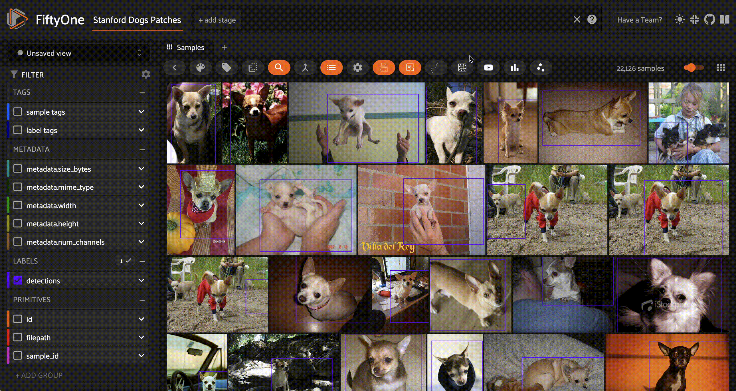Image resolution: width=736 pixels, height=391 pixels.
Task: Enable the metadata.width checkbox
Action: [18, 205]
